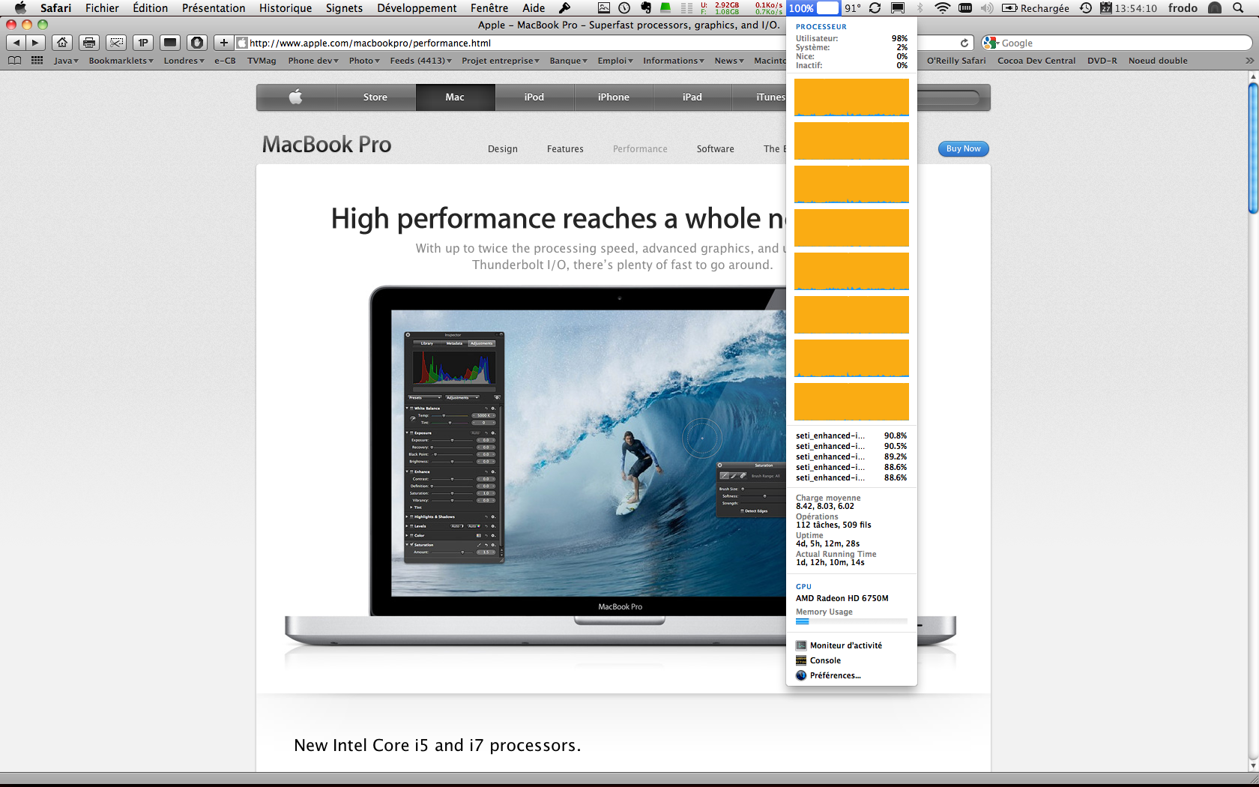
Task: Show all bookmarks using the open book icon
Action: point(14,61)
